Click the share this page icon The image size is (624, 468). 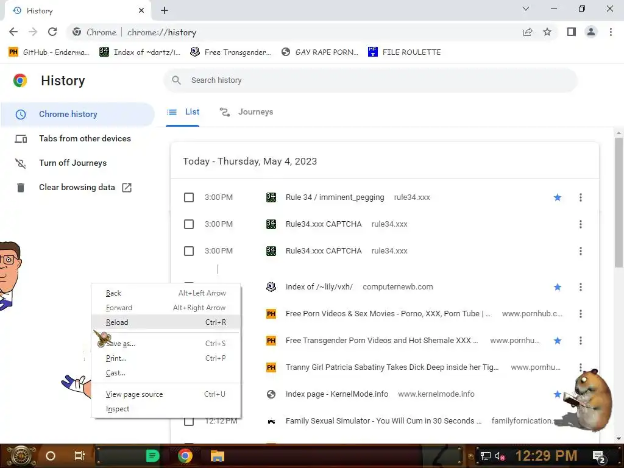tap(528, 32)
